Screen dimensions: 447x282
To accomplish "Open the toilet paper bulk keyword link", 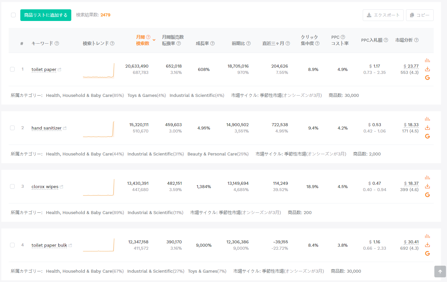I will [49, 245].
